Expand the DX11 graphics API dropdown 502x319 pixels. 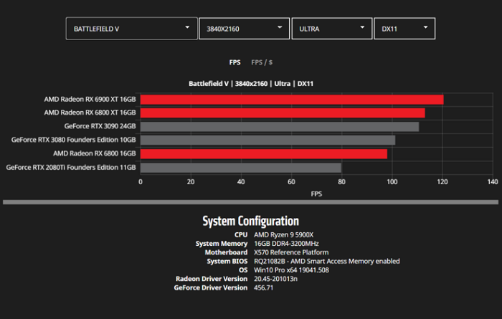click(404, 29)
